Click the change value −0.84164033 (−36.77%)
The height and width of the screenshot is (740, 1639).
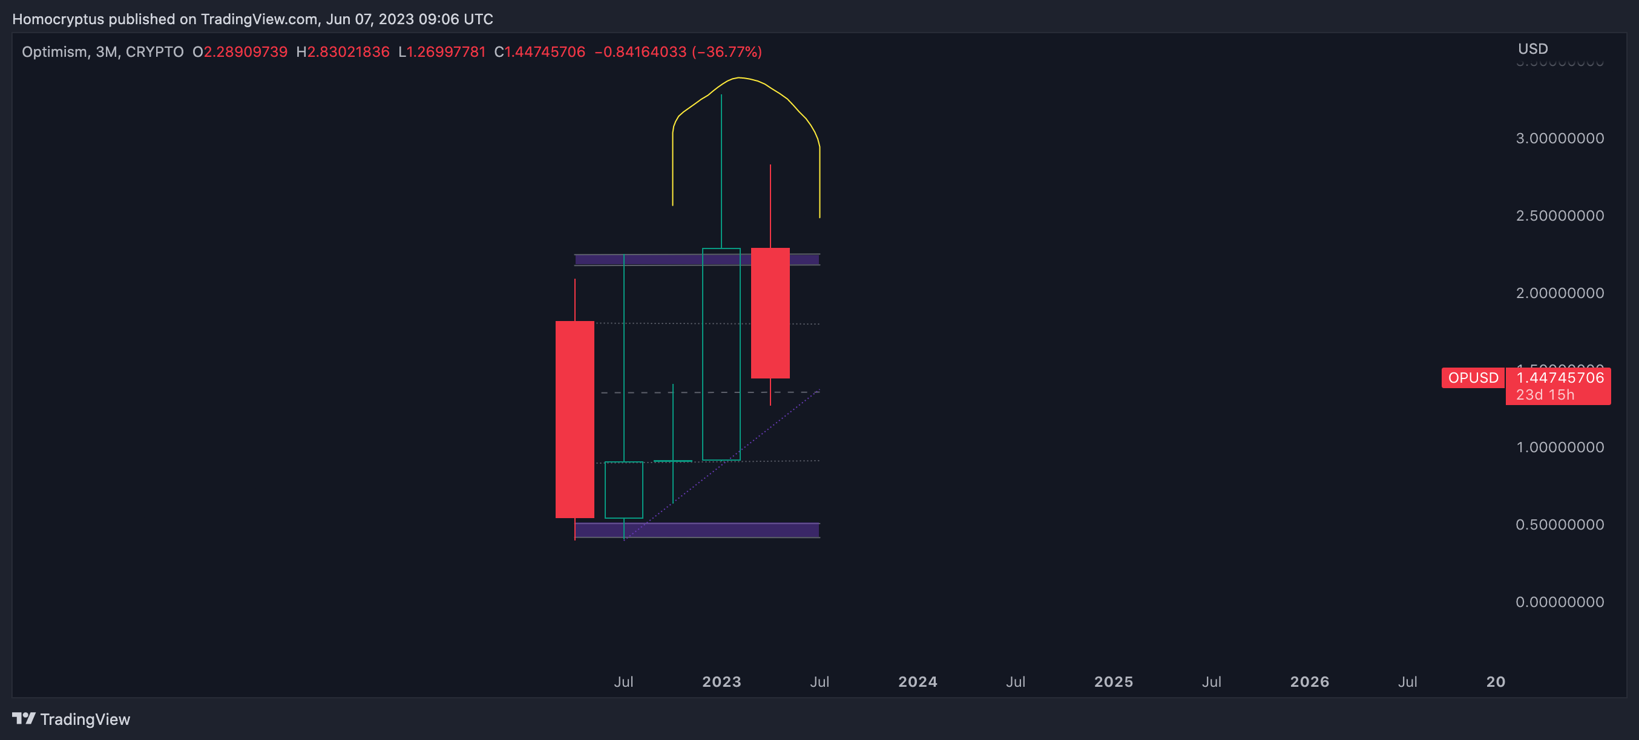click(x=678, y=52)
